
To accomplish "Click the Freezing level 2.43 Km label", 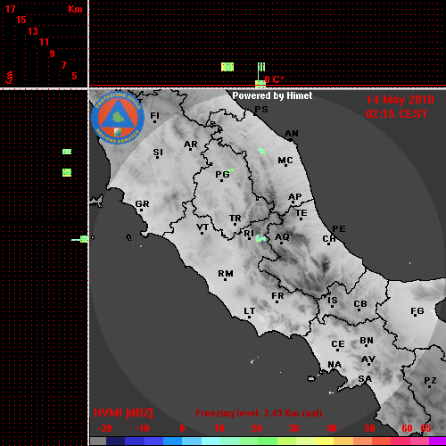I will 259,413.
